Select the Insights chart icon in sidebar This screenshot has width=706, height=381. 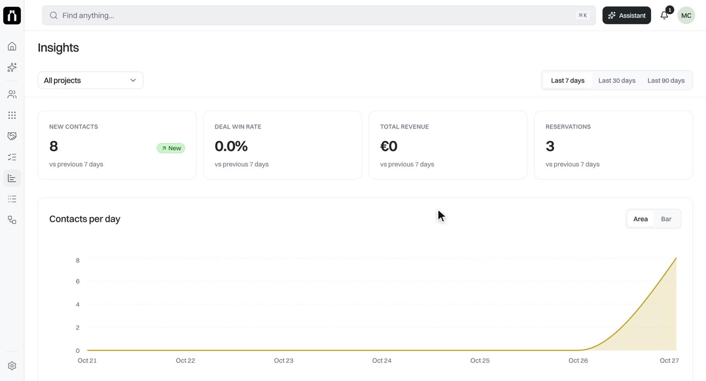(x=12, y=178)
